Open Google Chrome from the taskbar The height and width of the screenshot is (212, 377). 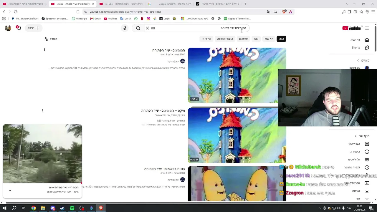coord(34,208)
